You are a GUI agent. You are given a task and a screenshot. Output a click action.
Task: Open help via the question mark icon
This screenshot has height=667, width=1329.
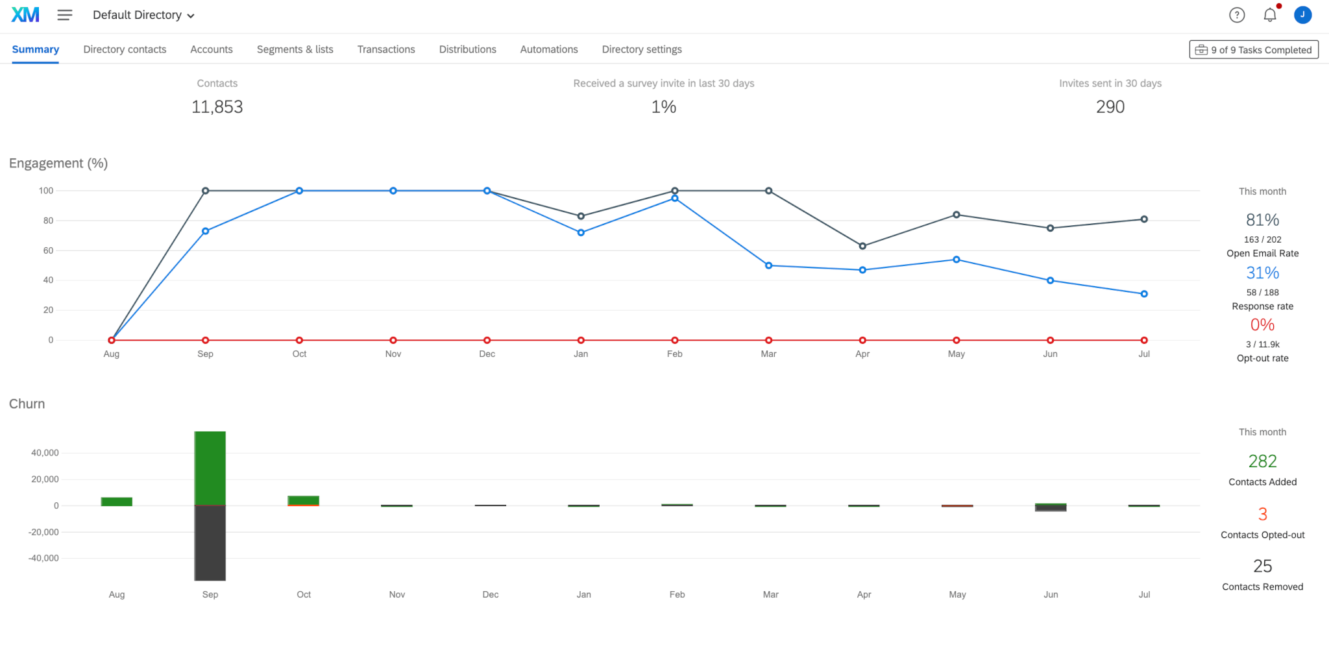pyautogui.click(x=1237, y=15)
